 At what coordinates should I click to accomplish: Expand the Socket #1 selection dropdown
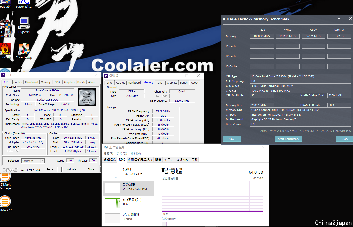[42, 161]
